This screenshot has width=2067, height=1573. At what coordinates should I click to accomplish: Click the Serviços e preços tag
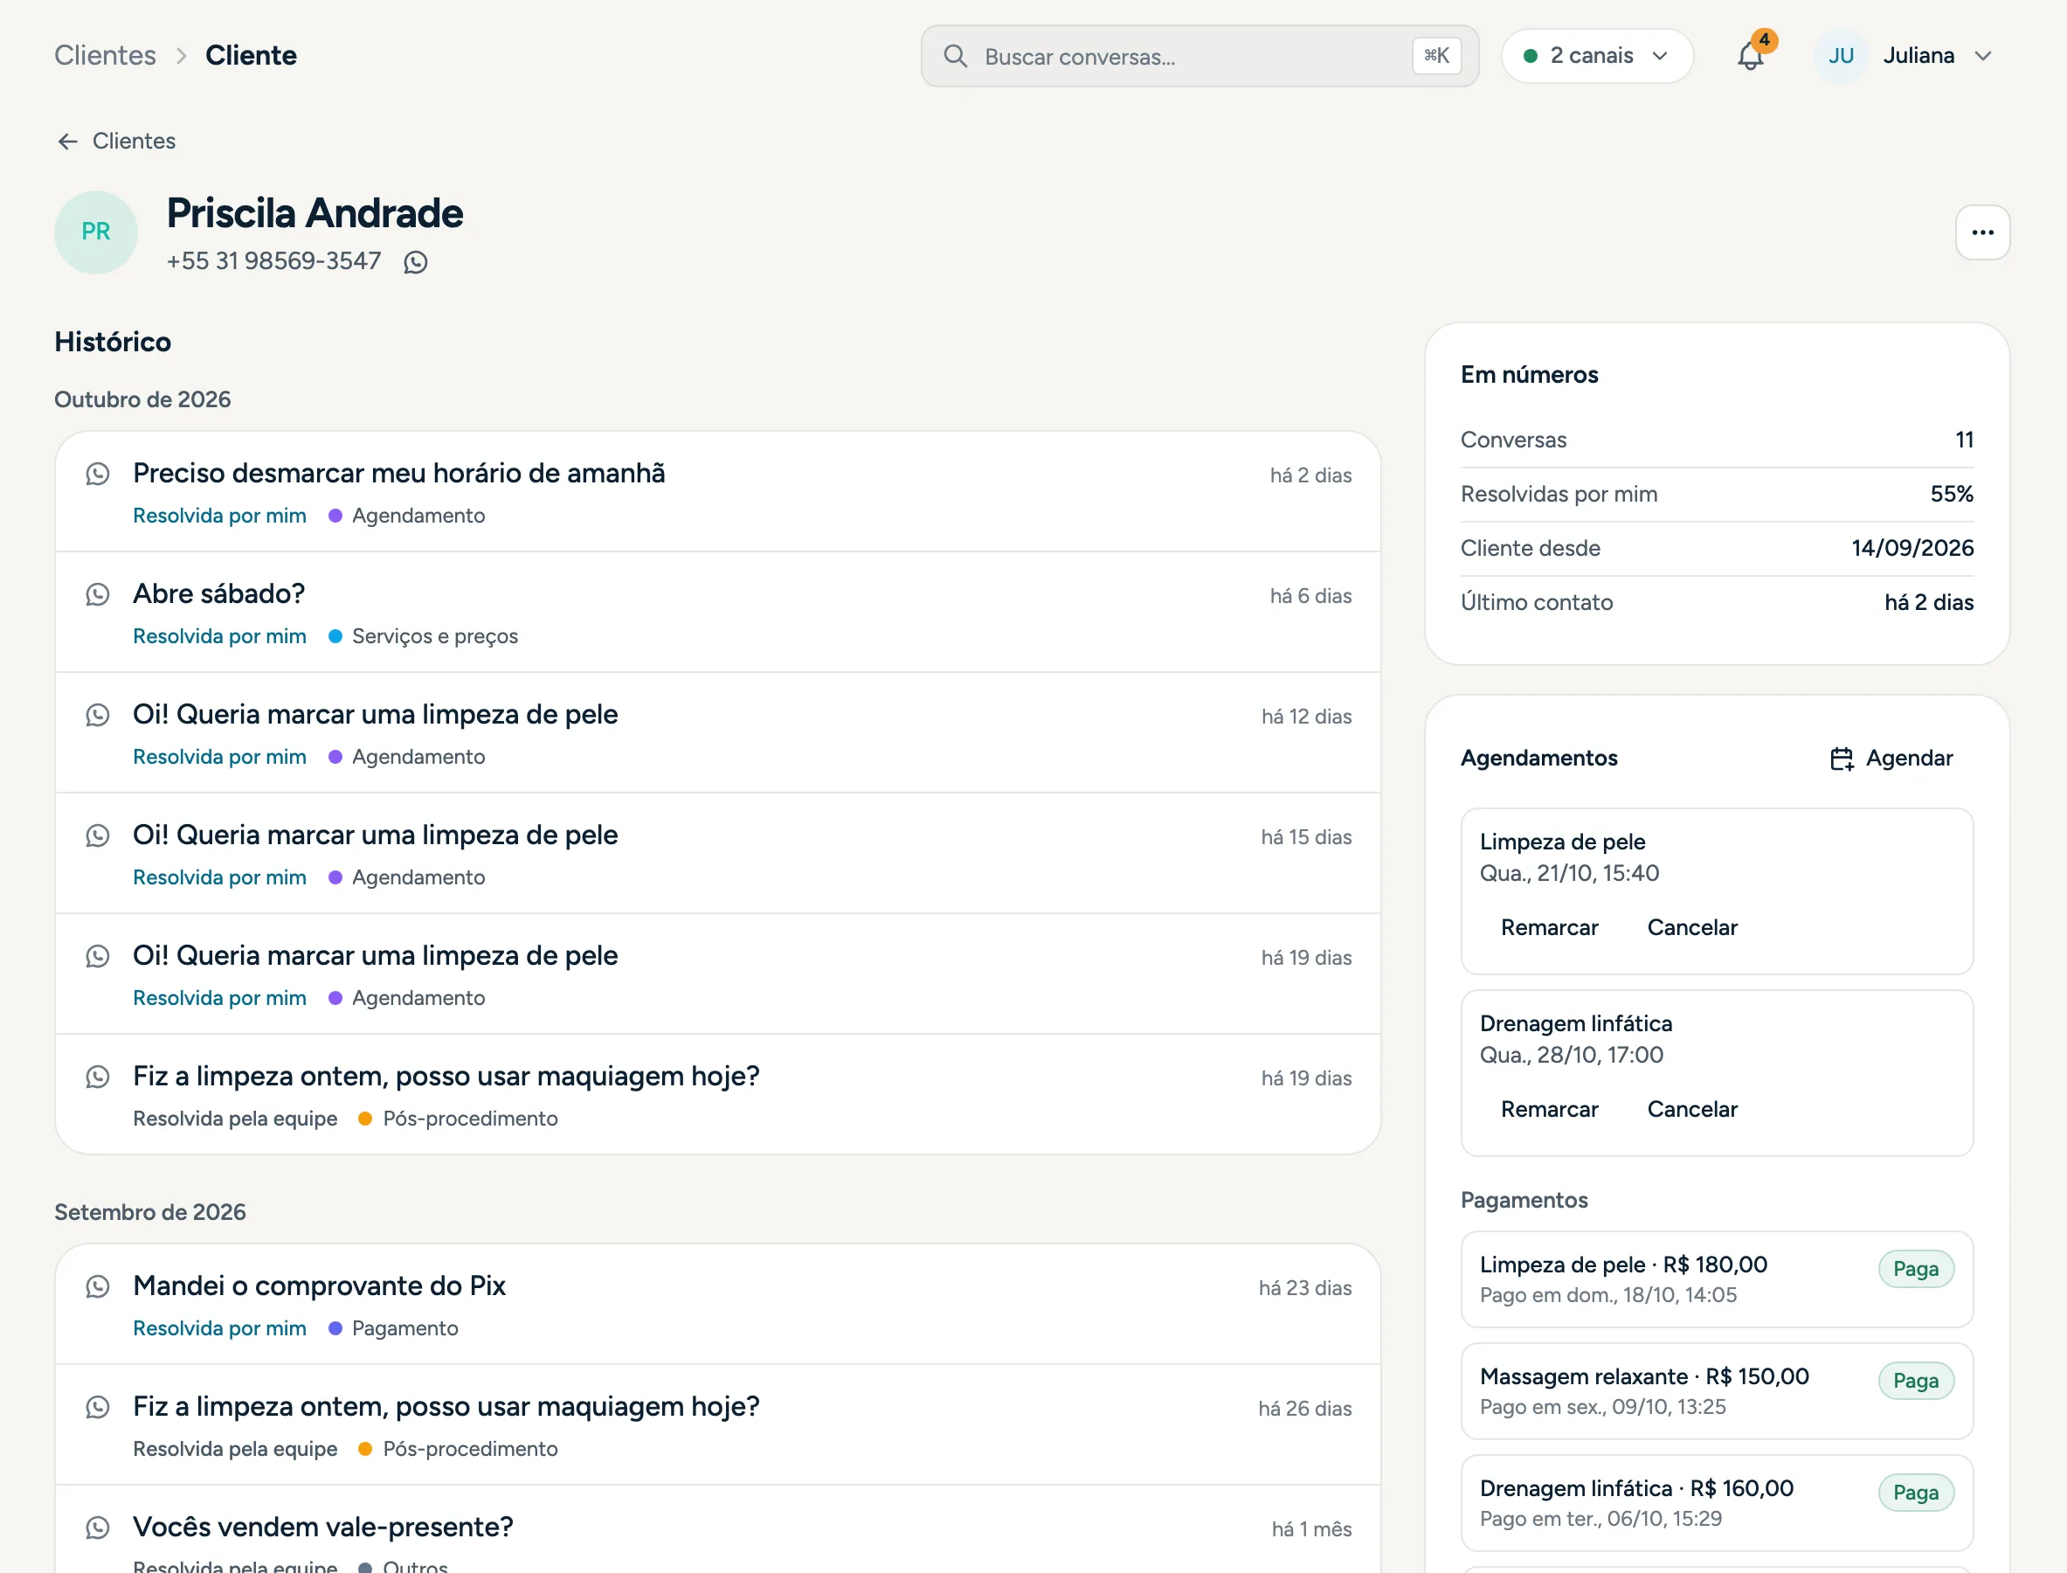[423, 637]
